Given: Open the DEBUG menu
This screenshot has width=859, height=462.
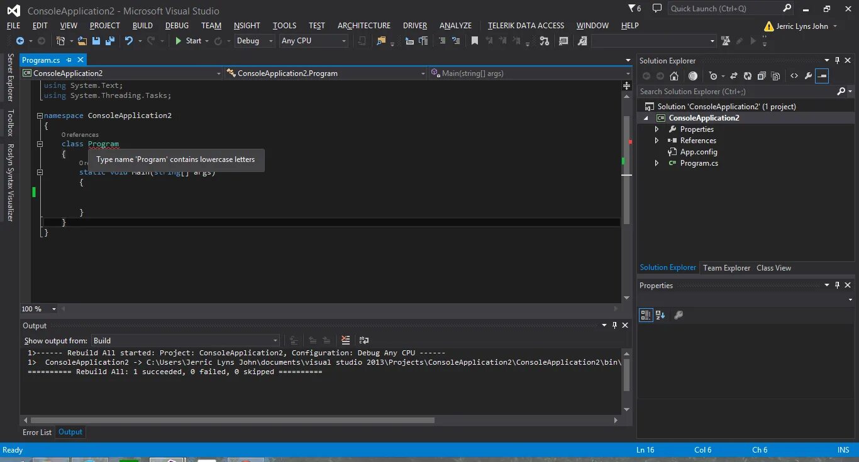Looking at the screenshot, I should (x=177, y=26).
